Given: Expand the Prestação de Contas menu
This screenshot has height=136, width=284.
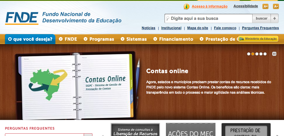Looking at the screenshot, I should click(219, 39).
